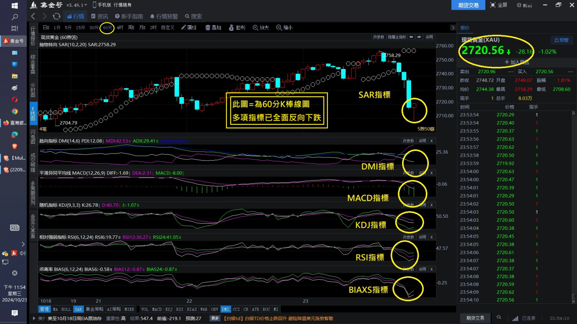The height and width of the screenshot is (324, 577).
Task: Open the 套利 arbitrage tool
Action: 237,27
